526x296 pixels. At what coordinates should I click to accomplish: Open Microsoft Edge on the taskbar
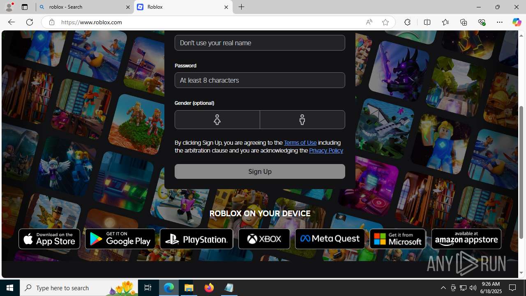click(x=169, y=288)
